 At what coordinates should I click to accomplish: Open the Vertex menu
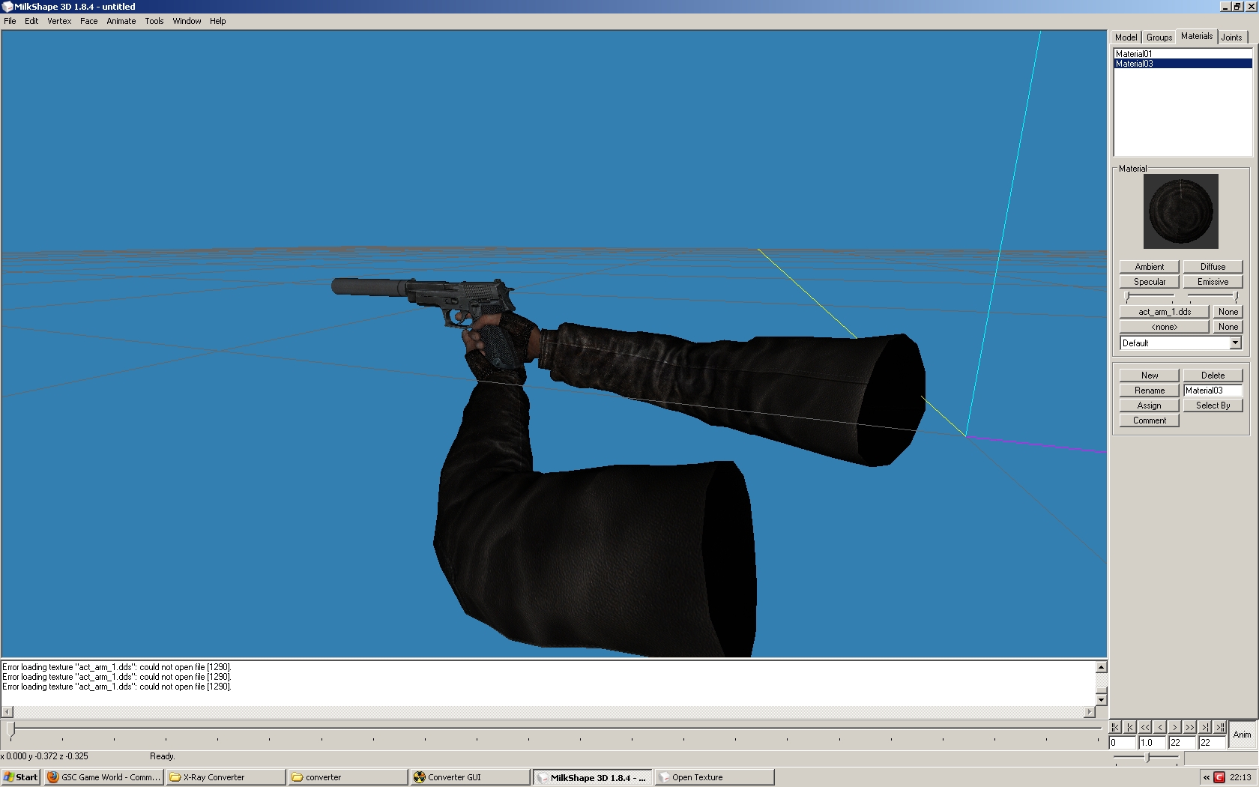(59, 21)
